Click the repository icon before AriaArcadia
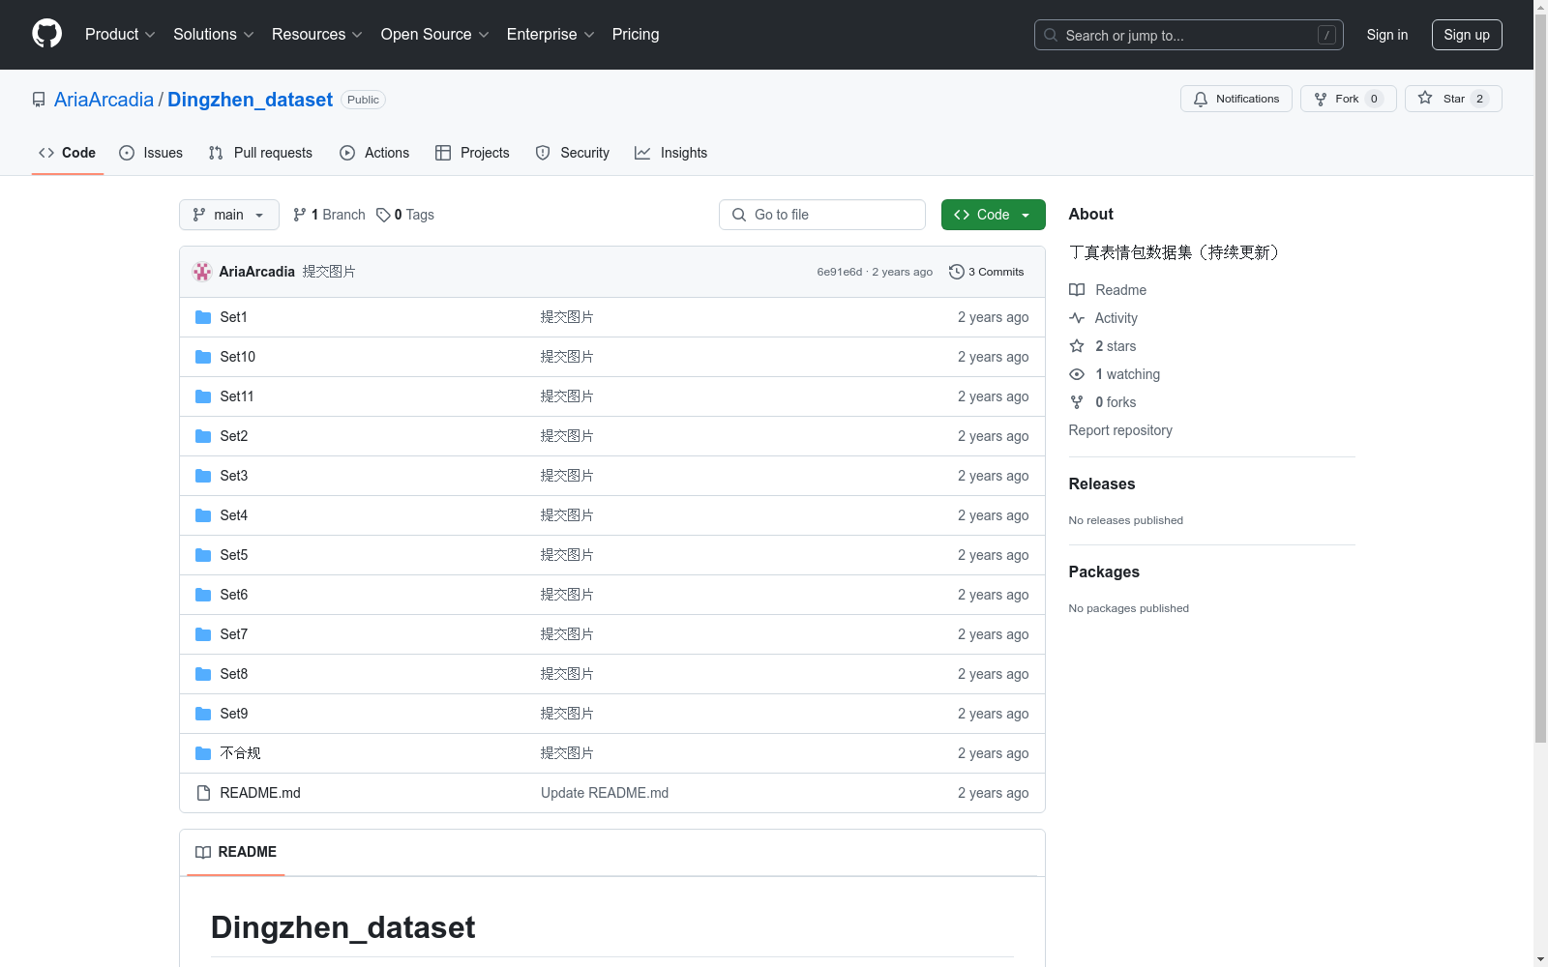 (39, 100)
